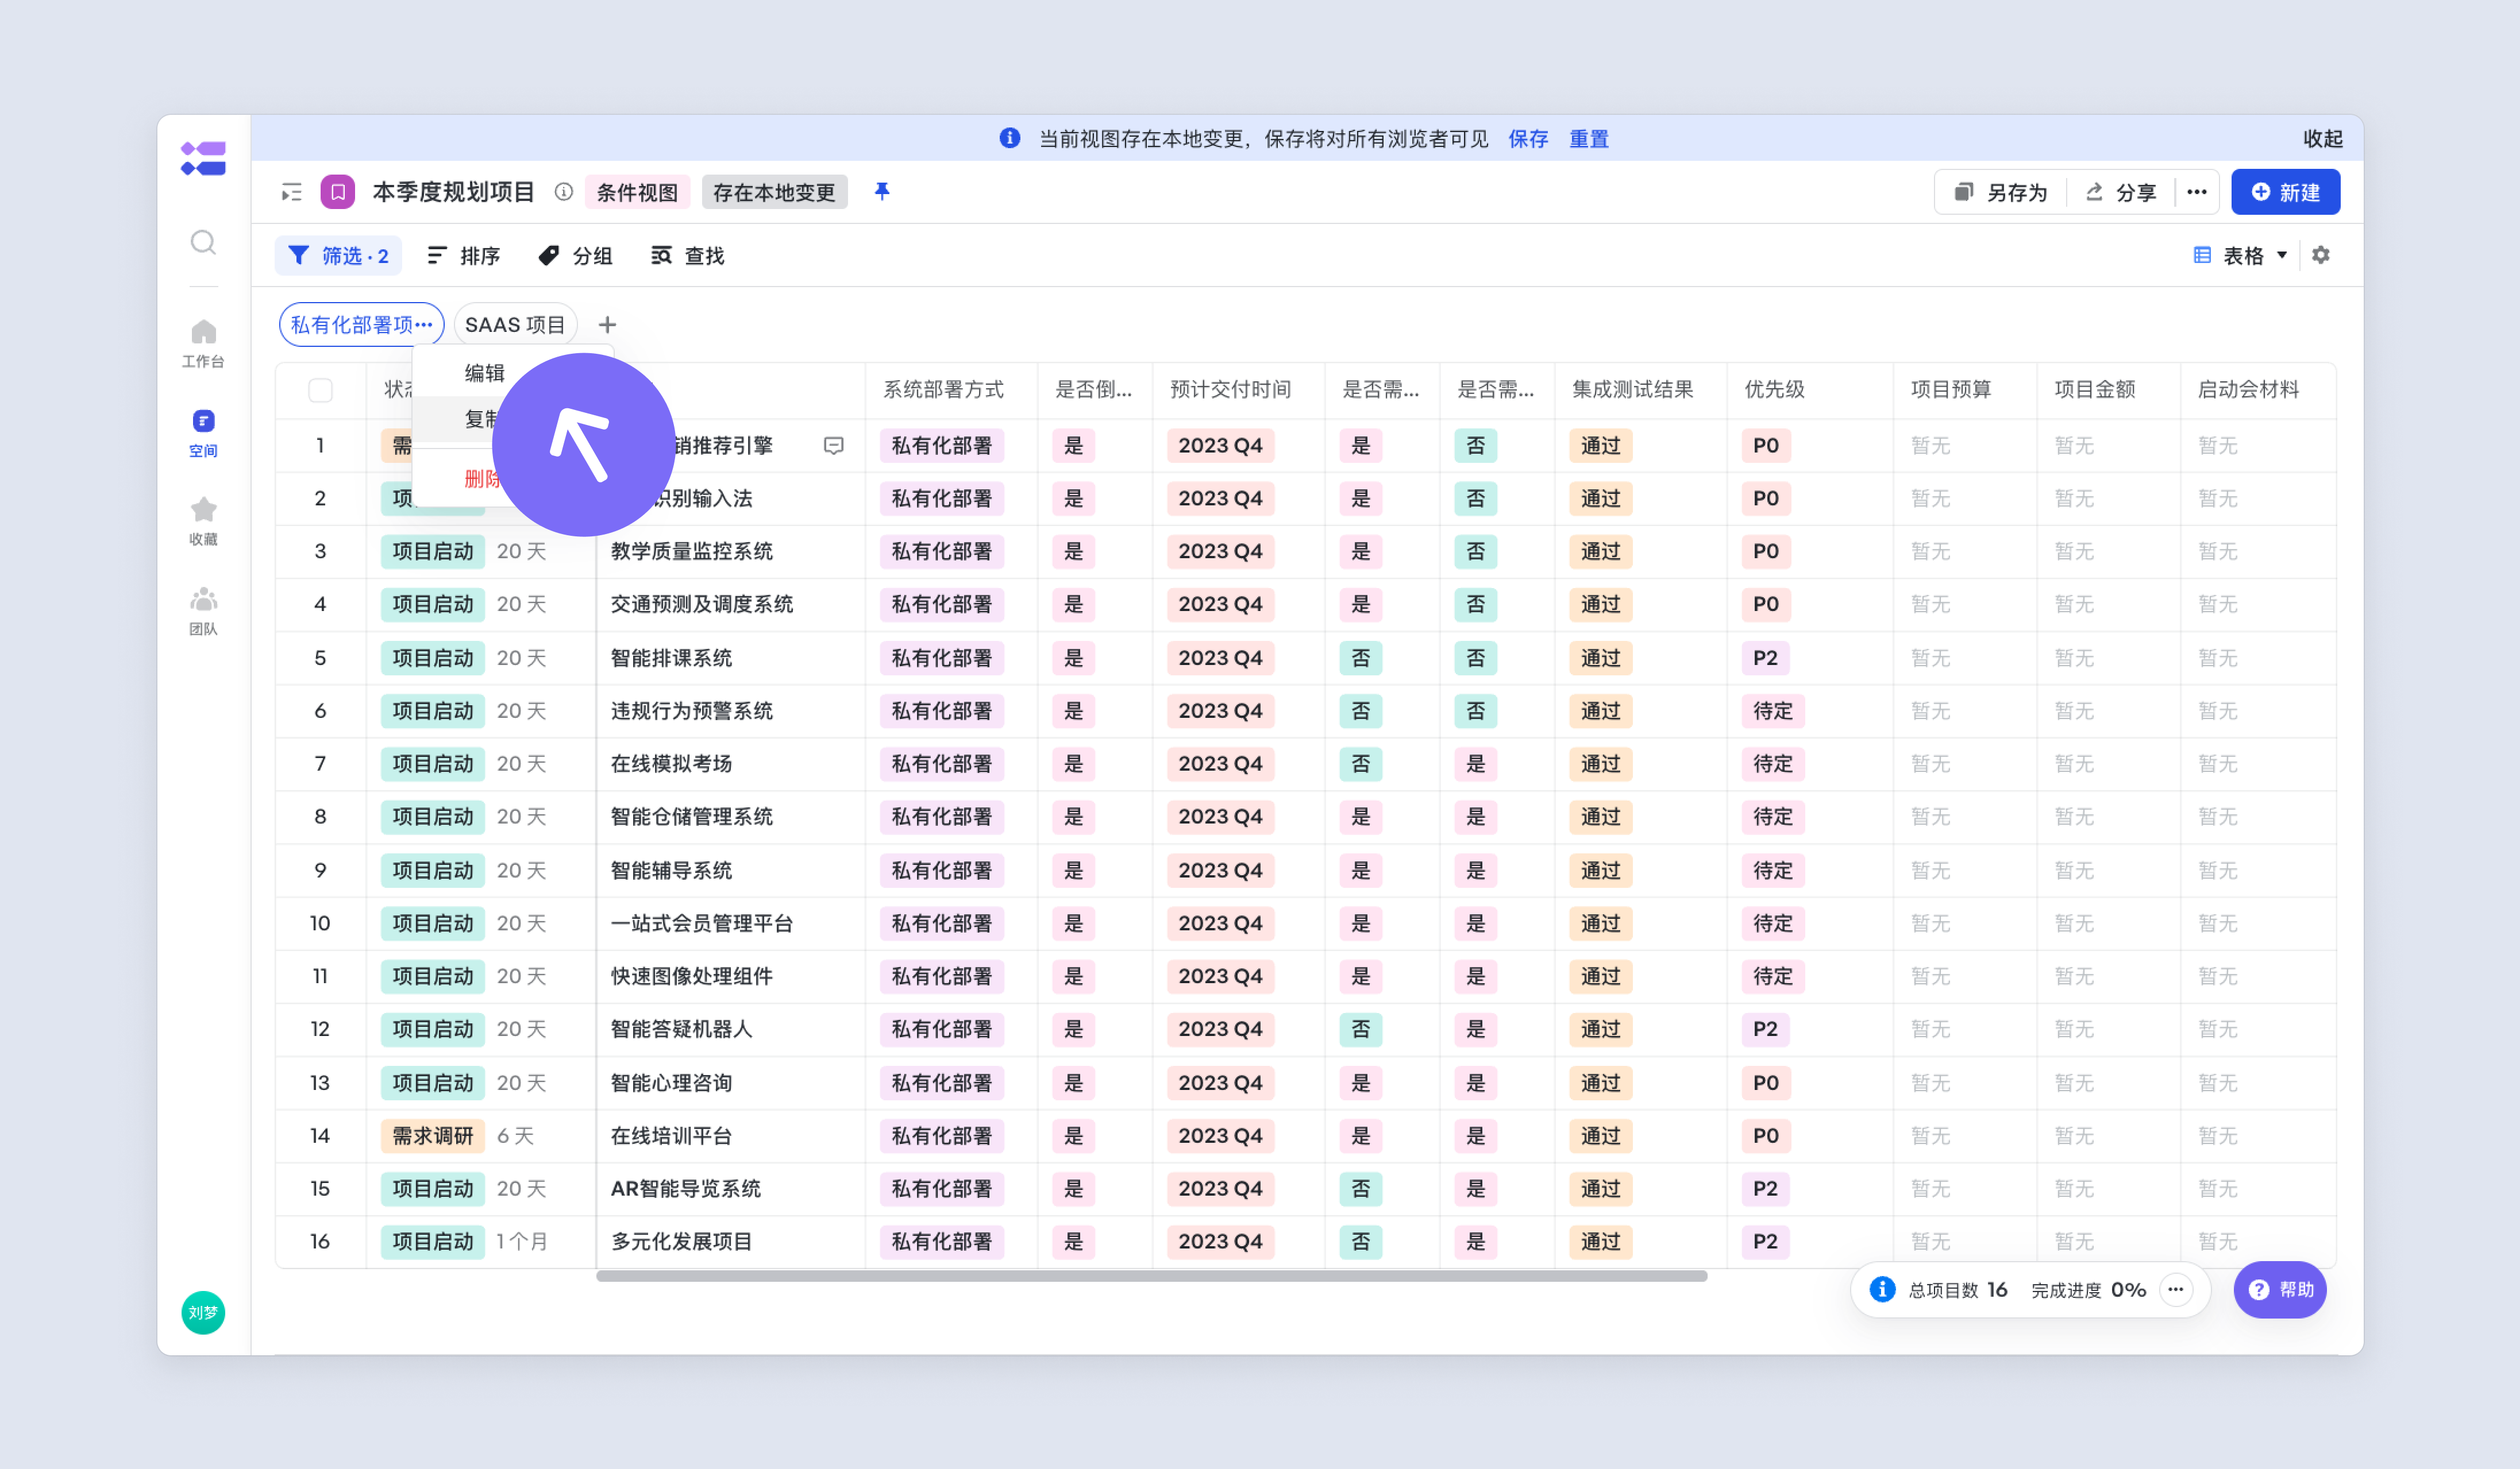Image resolution: width=2520 pixels, height=1469 pixels.
Task: Open the 帮助 help button
Action: [2280, 1289]
